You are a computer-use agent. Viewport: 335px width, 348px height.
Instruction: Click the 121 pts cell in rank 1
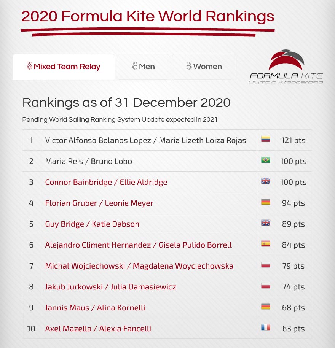click(293, 140)
